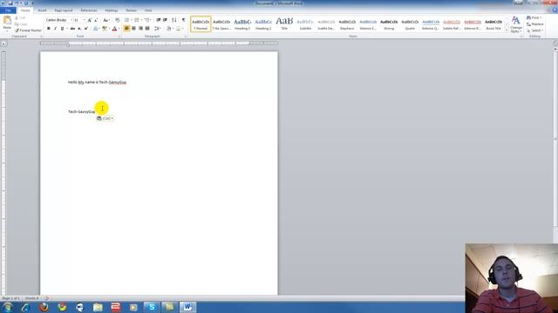Open the Help question mark icon
This screenshot has width=558, height=313.
tap(555, 10)
